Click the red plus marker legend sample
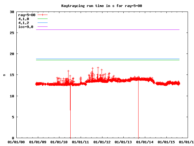Screen dimensions: 194x146 [43, 15]
